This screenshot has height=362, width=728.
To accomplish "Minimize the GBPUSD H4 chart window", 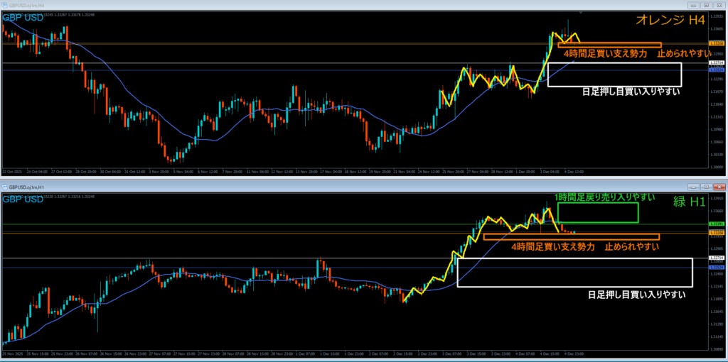I will coord(694,6).
